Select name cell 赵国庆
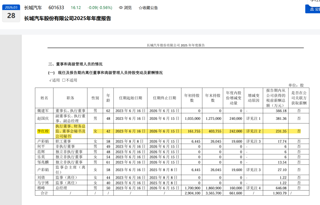Image resolution: width=320 pixels, height=205 pixels. click(x=43, y=119)
